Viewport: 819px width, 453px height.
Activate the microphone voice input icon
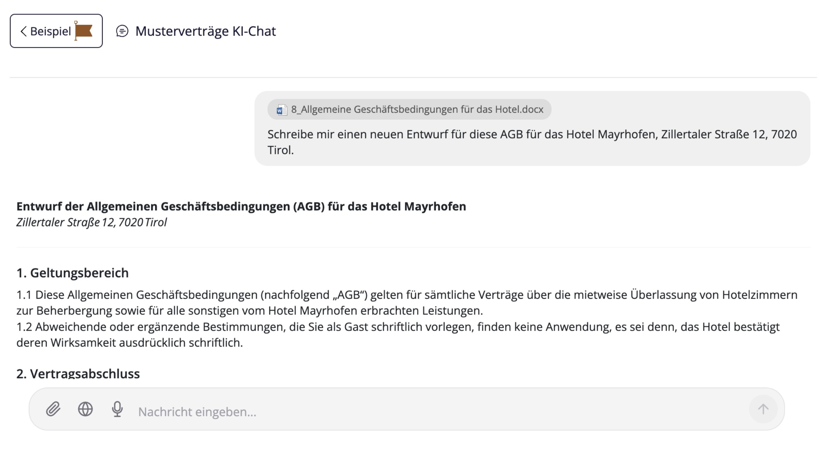point(117,409)
